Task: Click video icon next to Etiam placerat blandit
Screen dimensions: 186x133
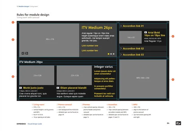Action: (x=58, y=88)
